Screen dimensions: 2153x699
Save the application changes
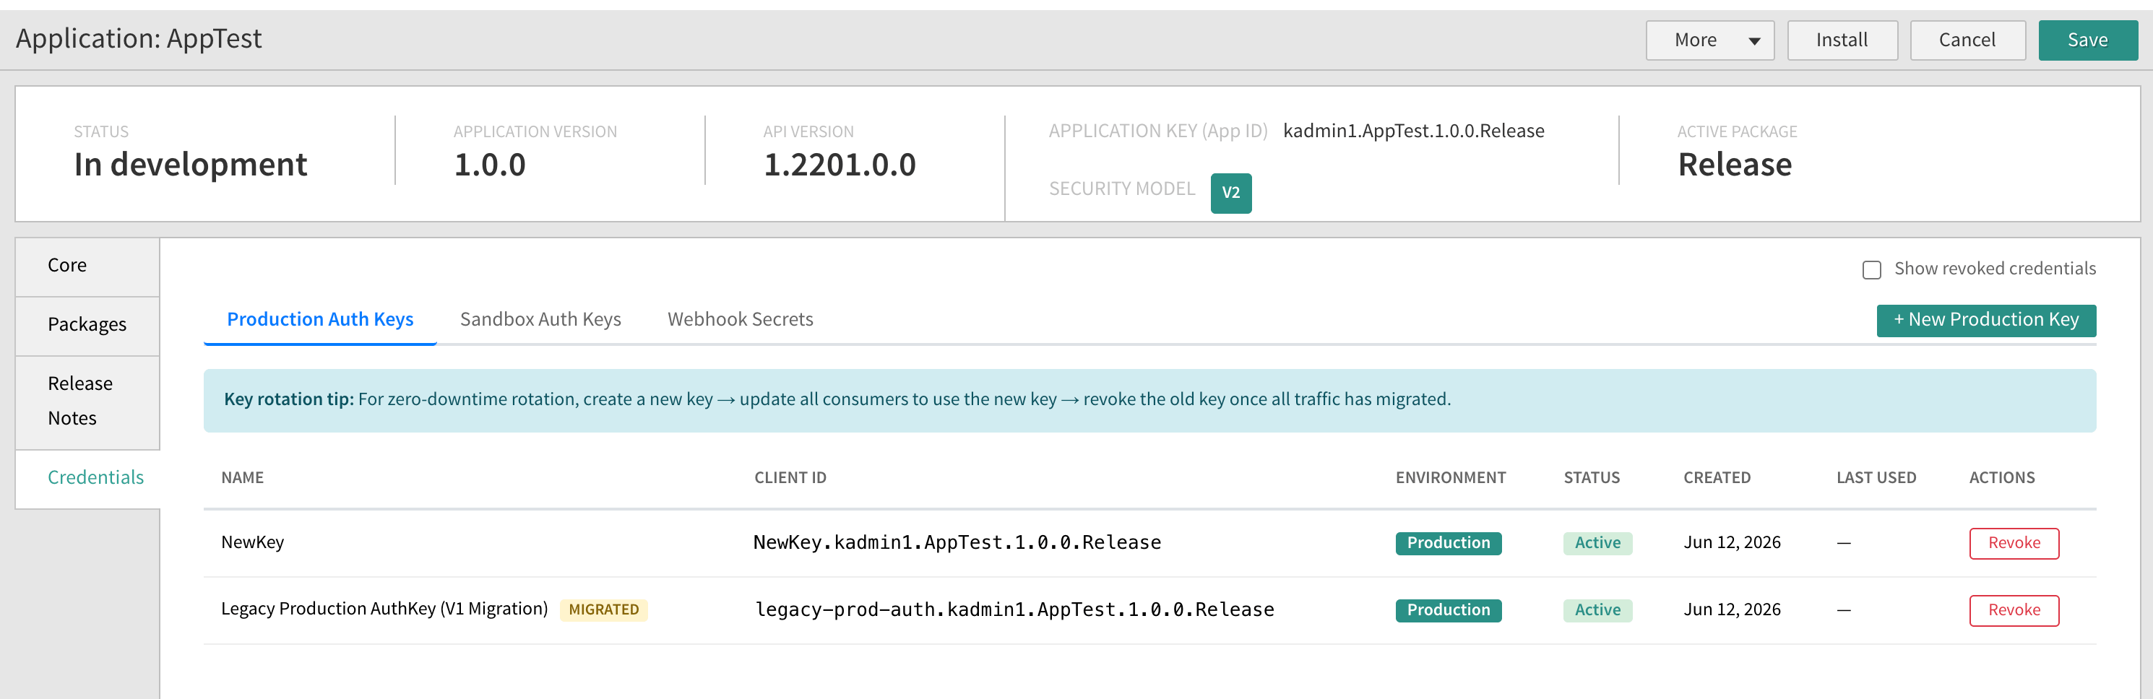point(2087,40)
